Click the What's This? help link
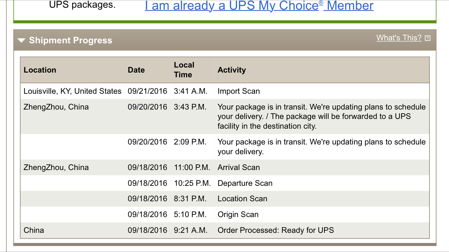 click(399, 38)
